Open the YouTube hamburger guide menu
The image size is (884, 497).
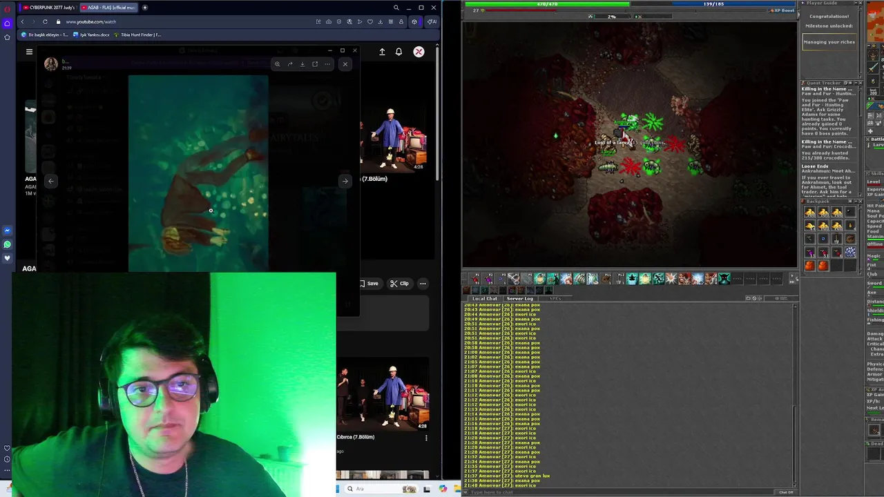coord(29,52)
